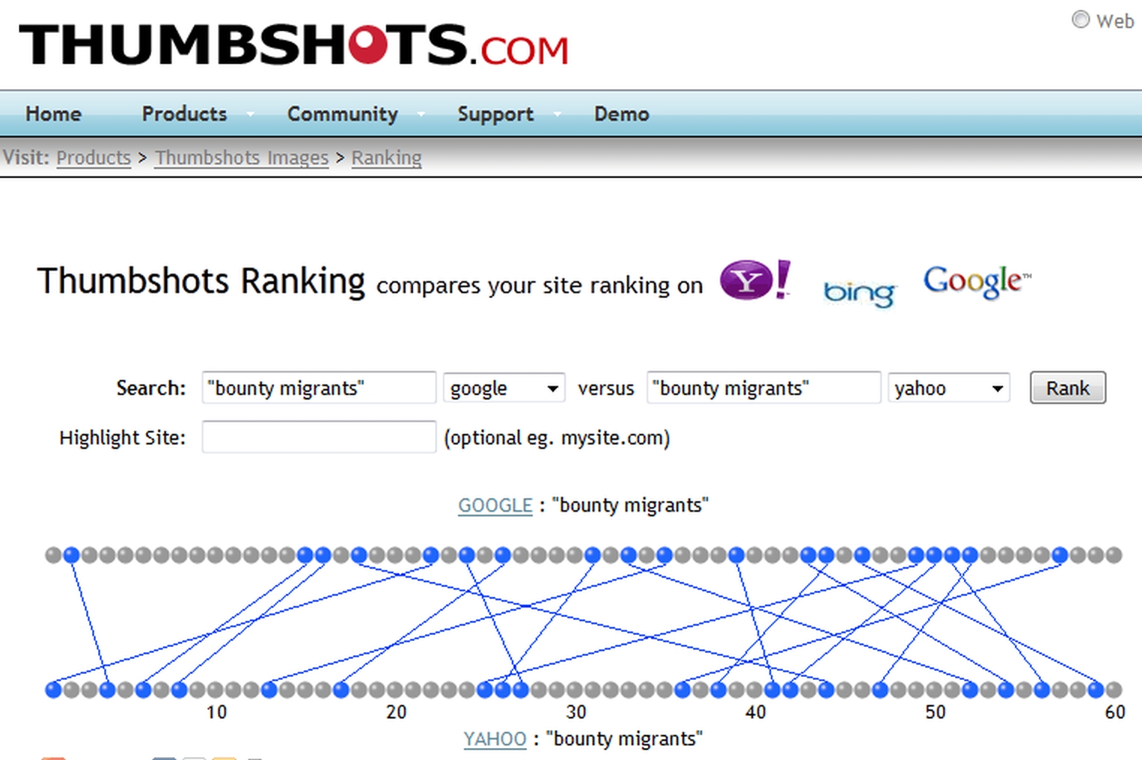
Task: Click the second (blue) dot in Google row
Action: tap(71, 555)
